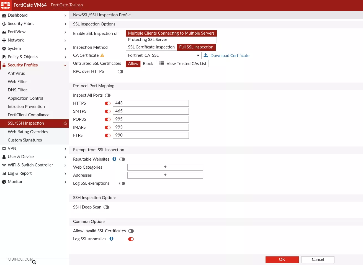The image size is (363, 265).
Task: Click the WiFi signal icon
Action: coord(4,165)
